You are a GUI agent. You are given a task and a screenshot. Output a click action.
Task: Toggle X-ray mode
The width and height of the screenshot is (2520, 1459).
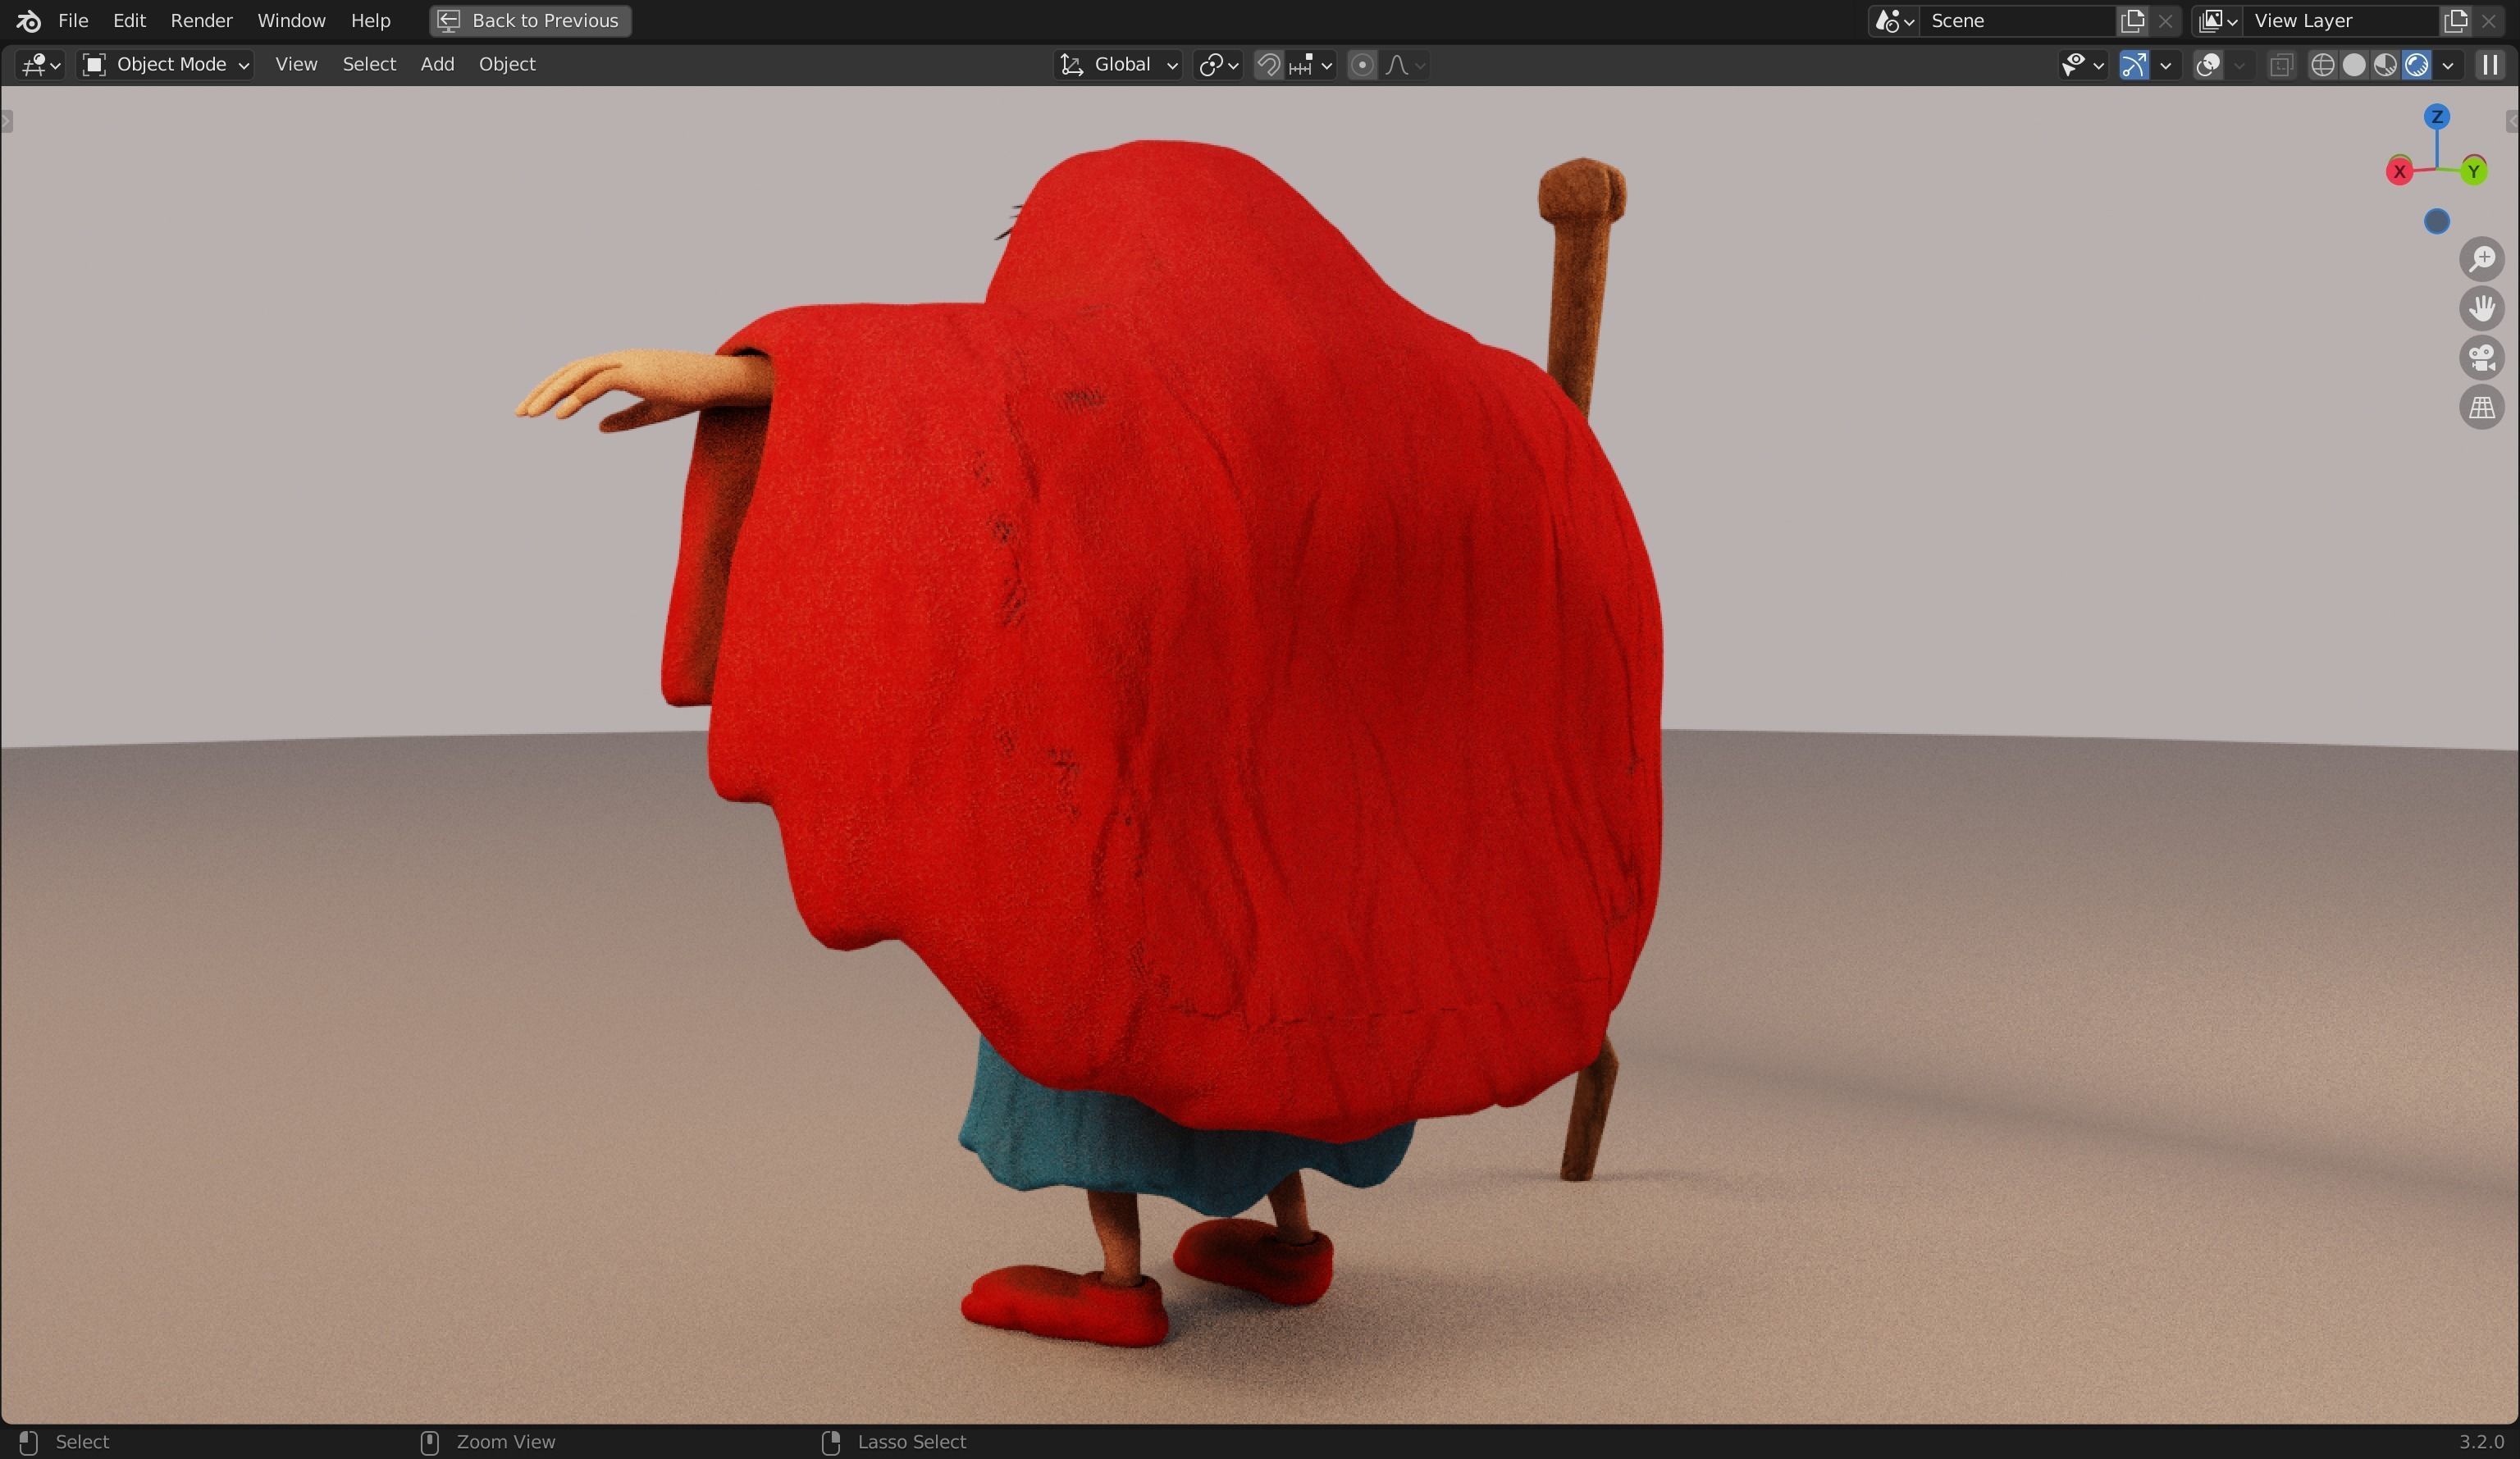[x=2281, y=65]
